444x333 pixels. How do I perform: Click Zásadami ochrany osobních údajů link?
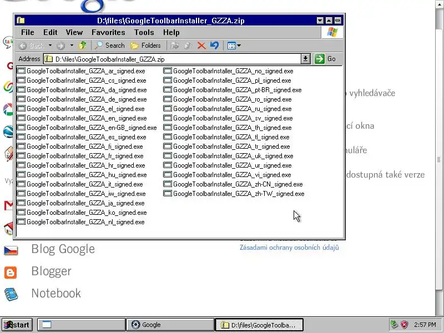click(289, 247)
